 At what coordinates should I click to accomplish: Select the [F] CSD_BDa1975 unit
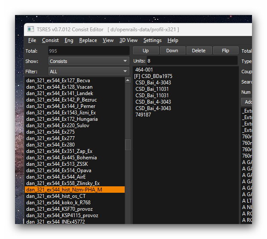[x=153, y=76]
